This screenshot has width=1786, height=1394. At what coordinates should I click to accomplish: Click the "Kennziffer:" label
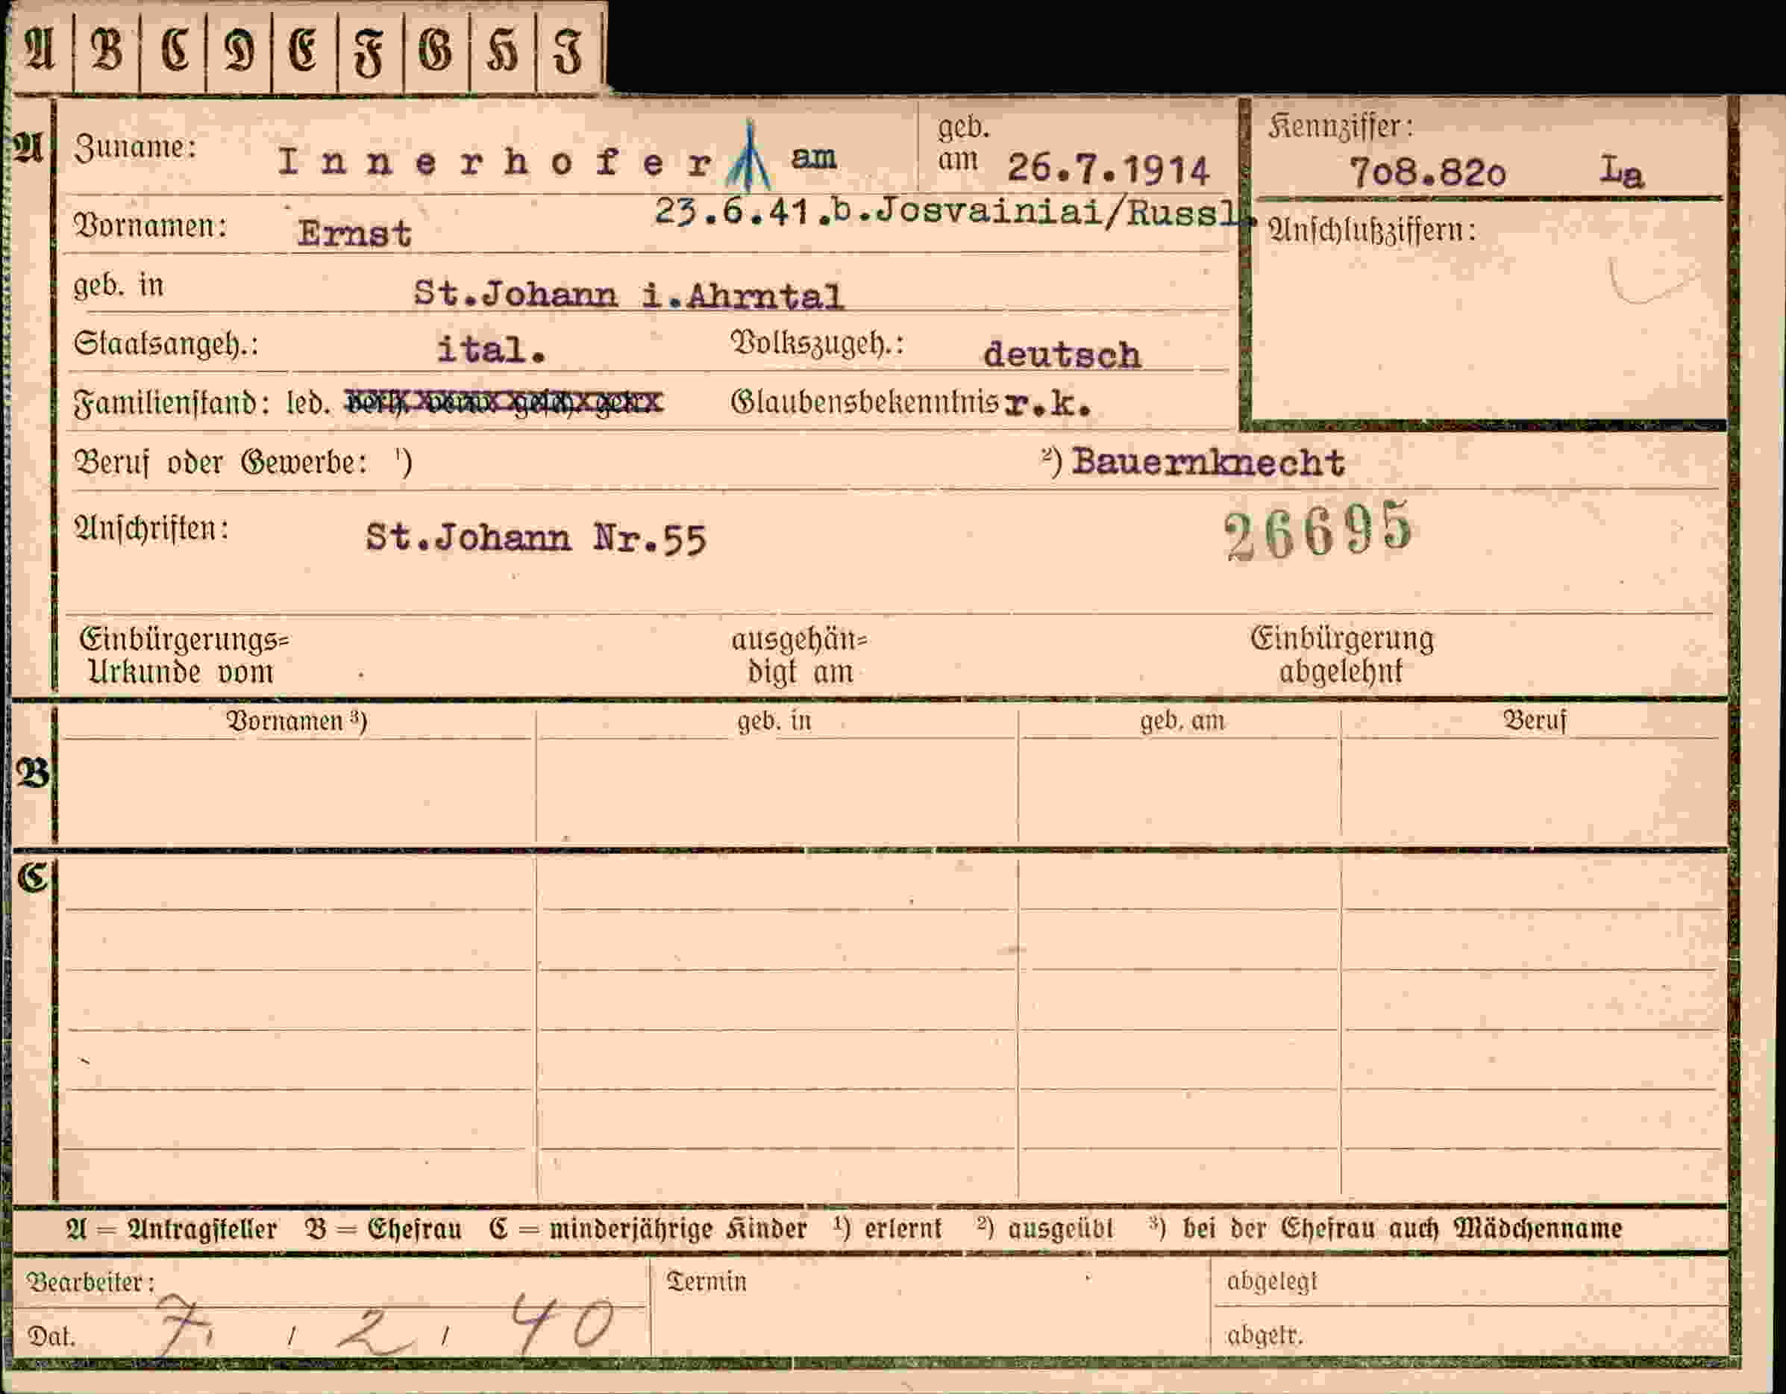1341,127
